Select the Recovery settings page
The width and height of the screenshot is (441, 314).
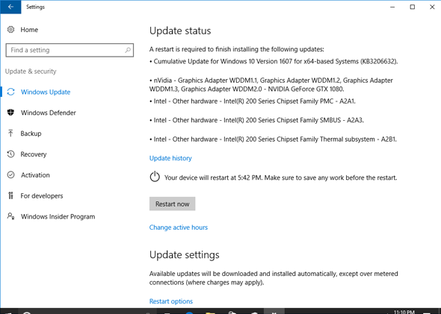(x=34, y=154)
